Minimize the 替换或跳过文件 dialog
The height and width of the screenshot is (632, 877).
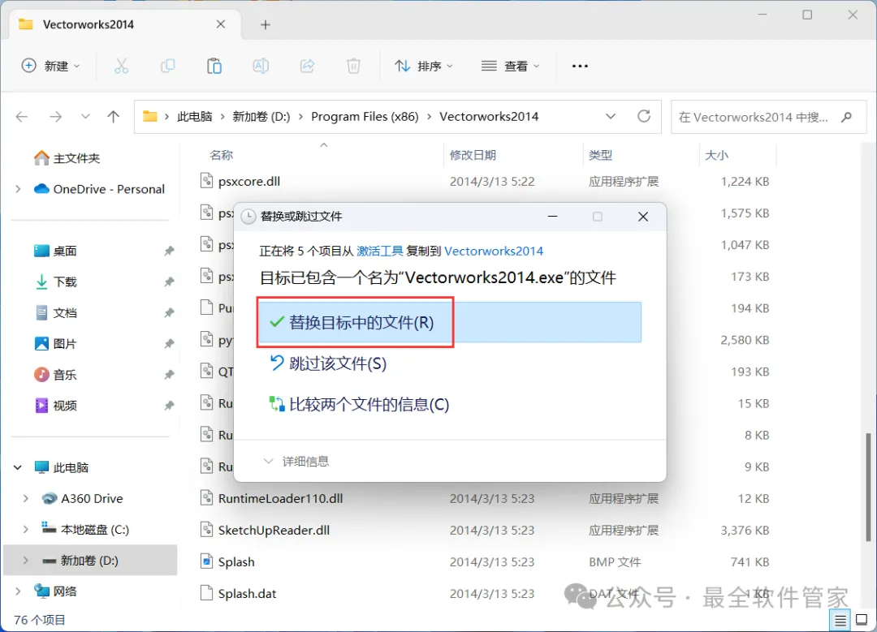click(x=553, y=217)
